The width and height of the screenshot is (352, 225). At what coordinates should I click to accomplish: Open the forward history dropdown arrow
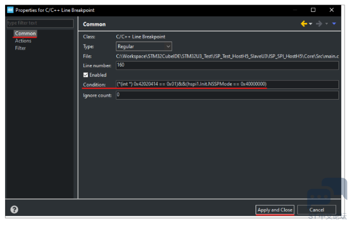coord(327,24)
